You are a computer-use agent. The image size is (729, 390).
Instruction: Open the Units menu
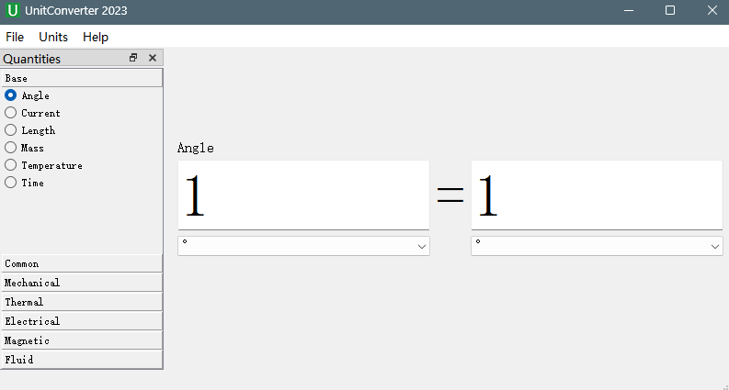(53, 37)
